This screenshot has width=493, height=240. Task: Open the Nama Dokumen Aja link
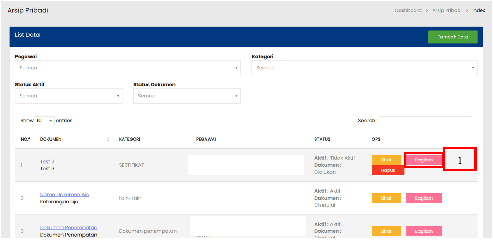coord(65,194)
